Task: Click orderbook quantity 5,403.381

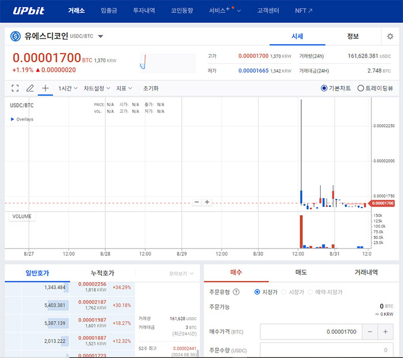Action: [x=55, y=305]
